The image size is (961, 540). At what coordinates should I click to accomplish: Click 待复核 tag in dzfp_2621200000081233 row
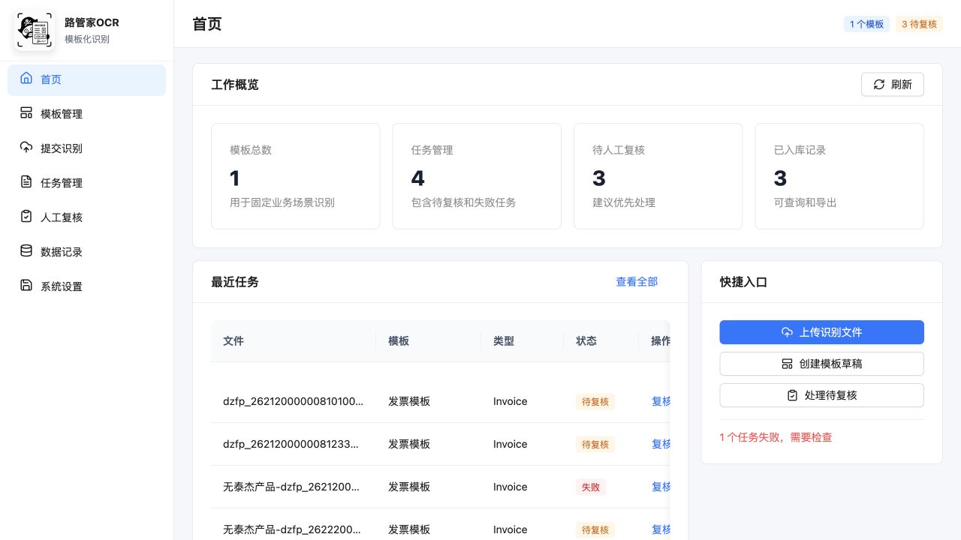(x=595, y=444)
